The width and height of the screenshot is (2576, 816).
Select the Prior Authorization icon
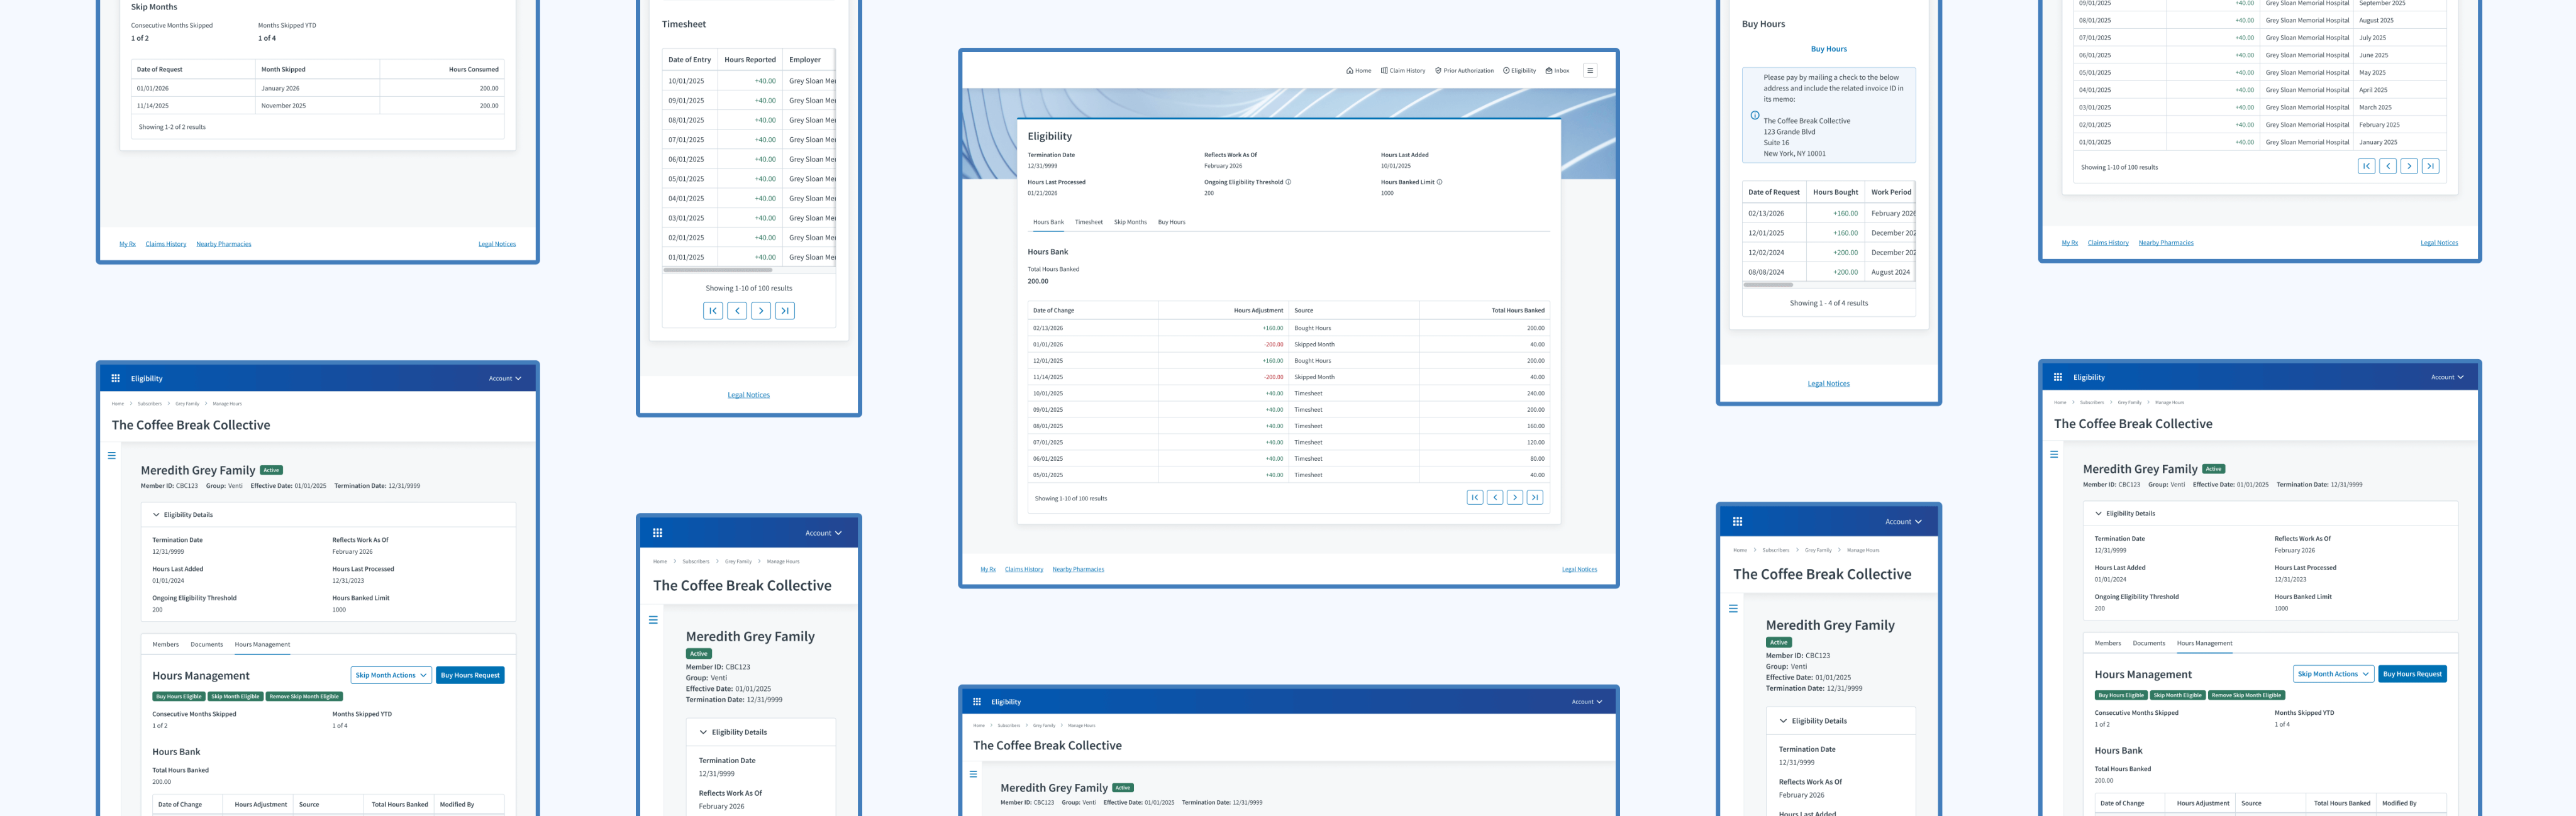[1439, 71]
